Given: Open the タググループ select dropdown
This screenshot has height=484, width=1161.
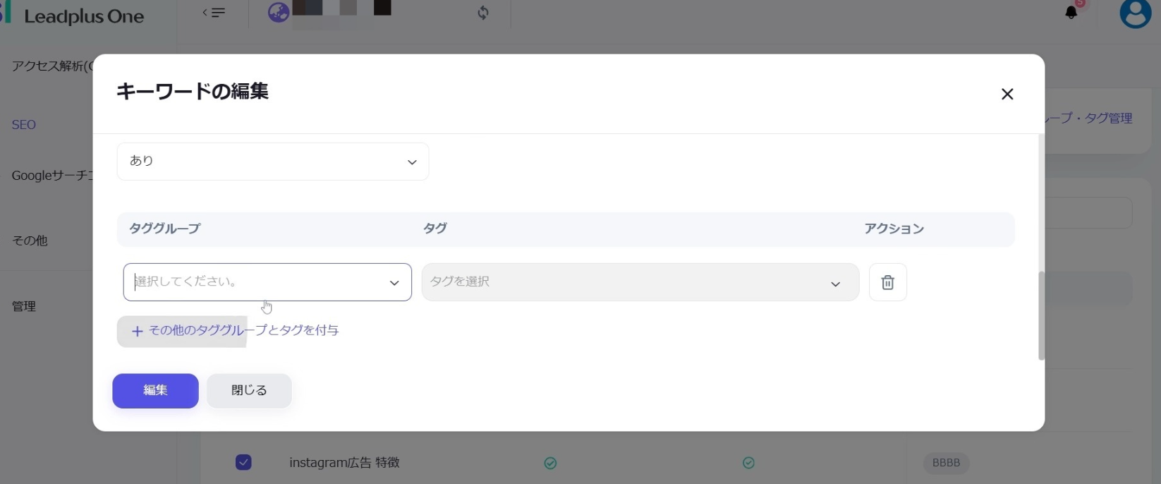Looking at the screenshot, I should point(267,282).
